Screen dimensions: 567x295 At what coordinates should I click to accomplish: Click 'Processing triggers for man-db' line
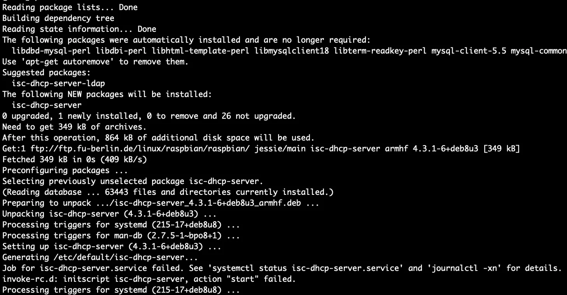tap(121, 236)
